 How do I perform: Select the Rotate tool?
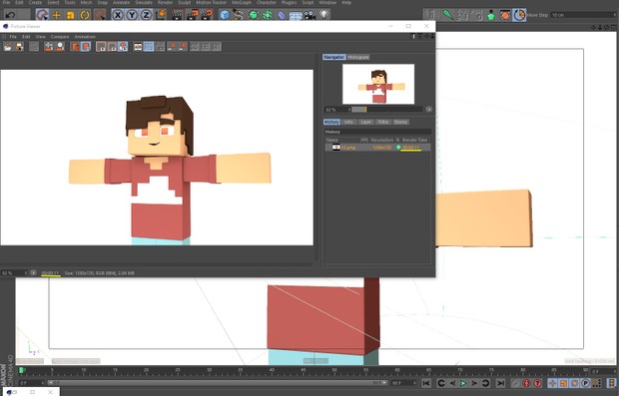click(85, 15)
